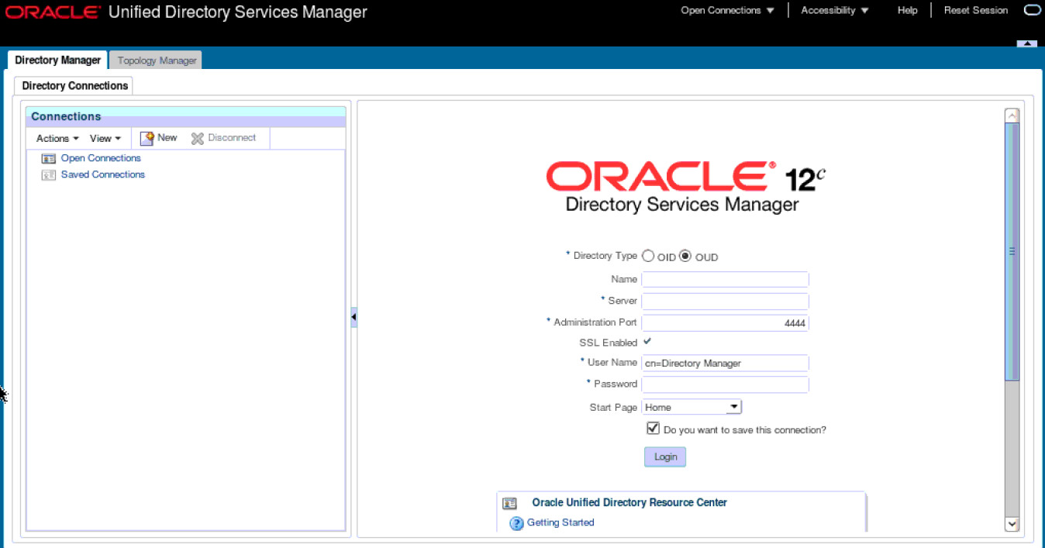Switch to the Topology Manager tab
1045x548 pixels.
[155, 60]
